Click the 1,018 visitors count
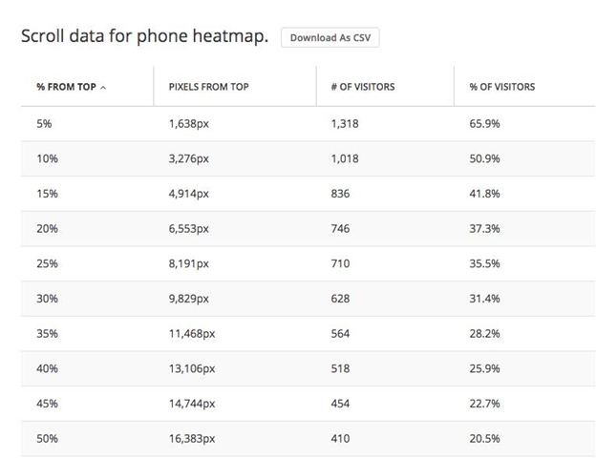The image size is (596, 458). point(345,158)
